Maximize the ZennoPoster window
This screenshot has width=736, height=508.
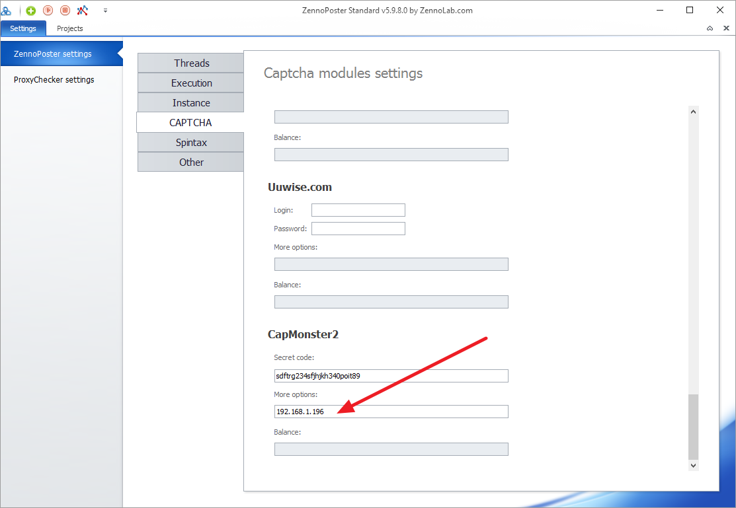[690, 10]
